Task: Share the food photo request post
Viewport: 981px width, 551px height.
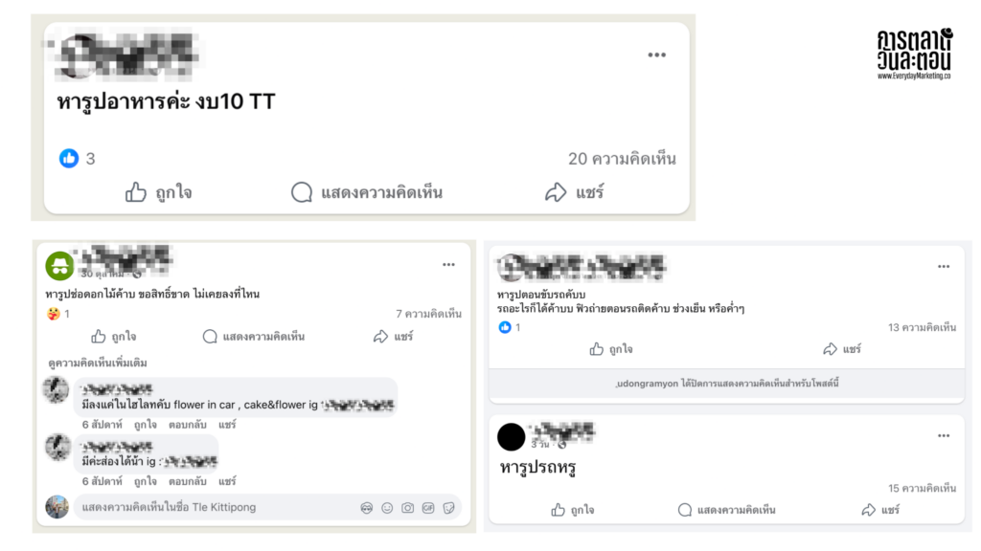Action: 575,192
